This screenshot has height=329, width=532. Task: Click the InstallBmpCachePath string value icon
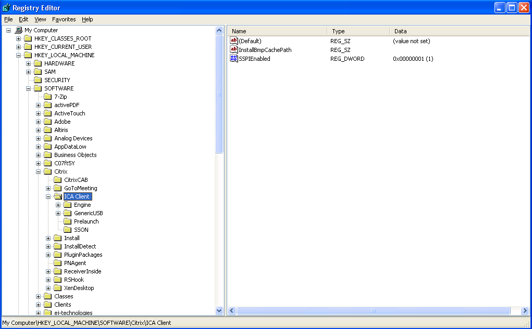pos(234,49)
